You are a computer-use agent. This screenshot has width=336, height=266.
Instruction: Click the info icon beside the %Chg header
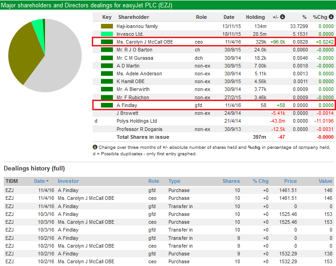pyautogui.click(x=331, y=17)
